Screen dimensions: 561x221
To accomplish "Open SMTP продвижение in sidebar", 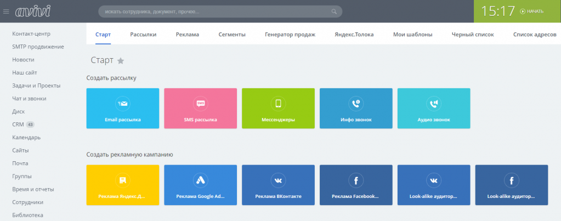I will tap(38, 47).
